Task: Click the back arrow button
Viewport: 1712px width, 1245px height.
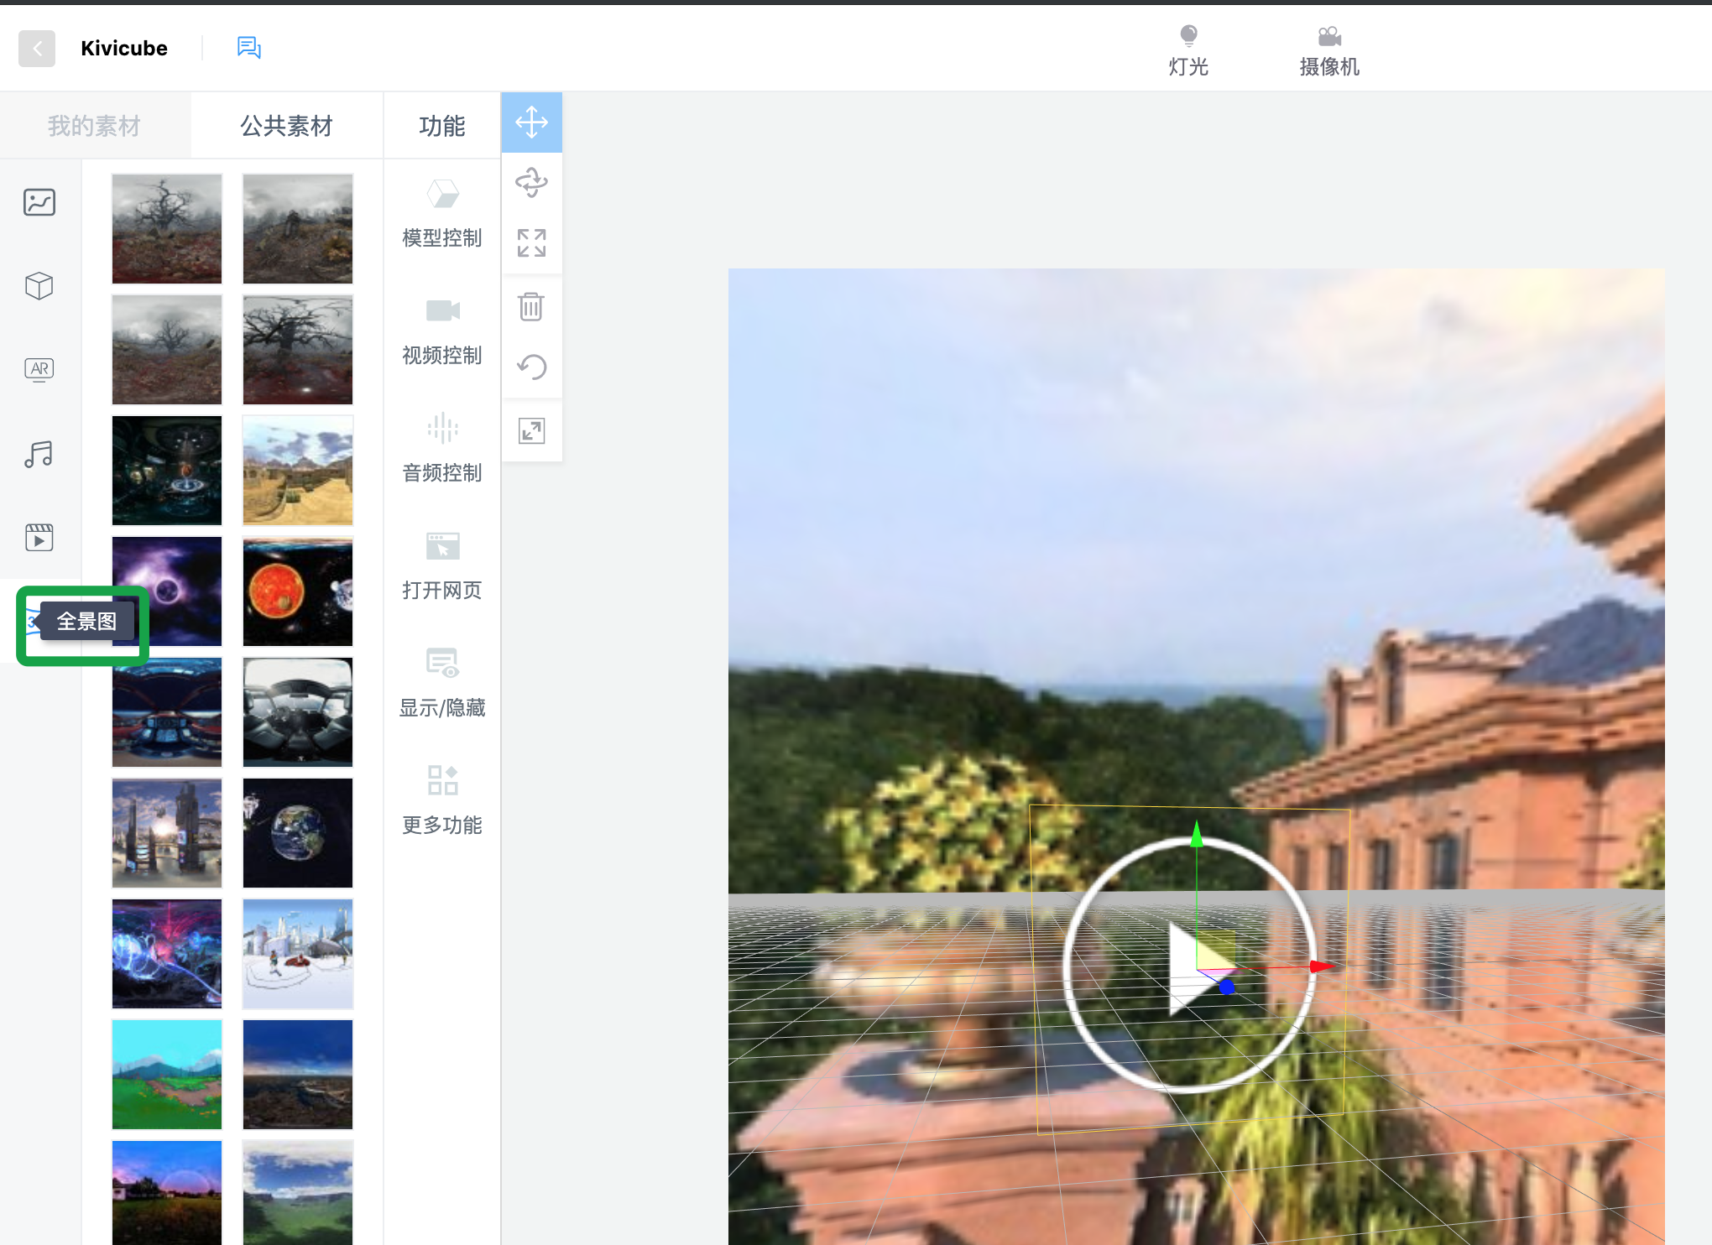Action: (x=37, y=49)
